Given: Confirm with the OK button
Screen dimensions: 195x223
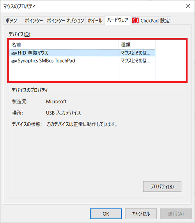Looking at the screenshot, I should 106,214.
